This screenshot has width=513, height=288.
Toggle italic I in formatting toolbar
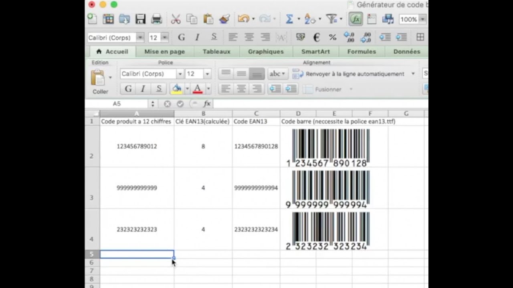[x=197, y=37]
